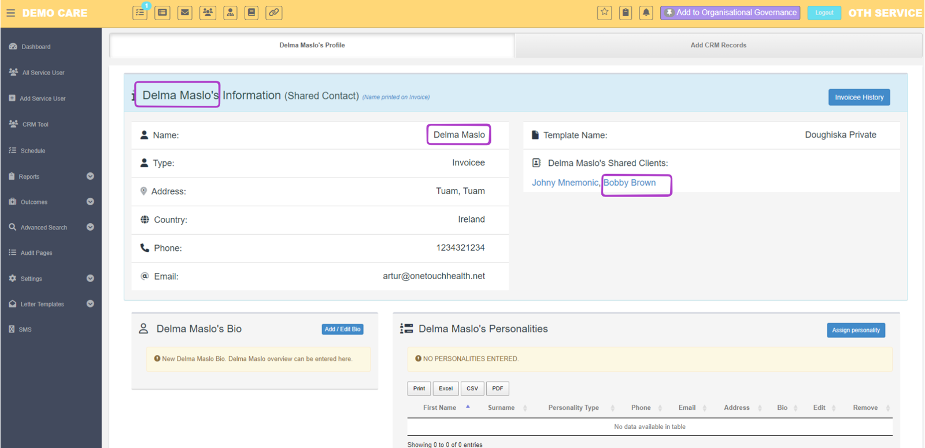Open the envelope messages icon
The image size is (925, 448).
185,12
